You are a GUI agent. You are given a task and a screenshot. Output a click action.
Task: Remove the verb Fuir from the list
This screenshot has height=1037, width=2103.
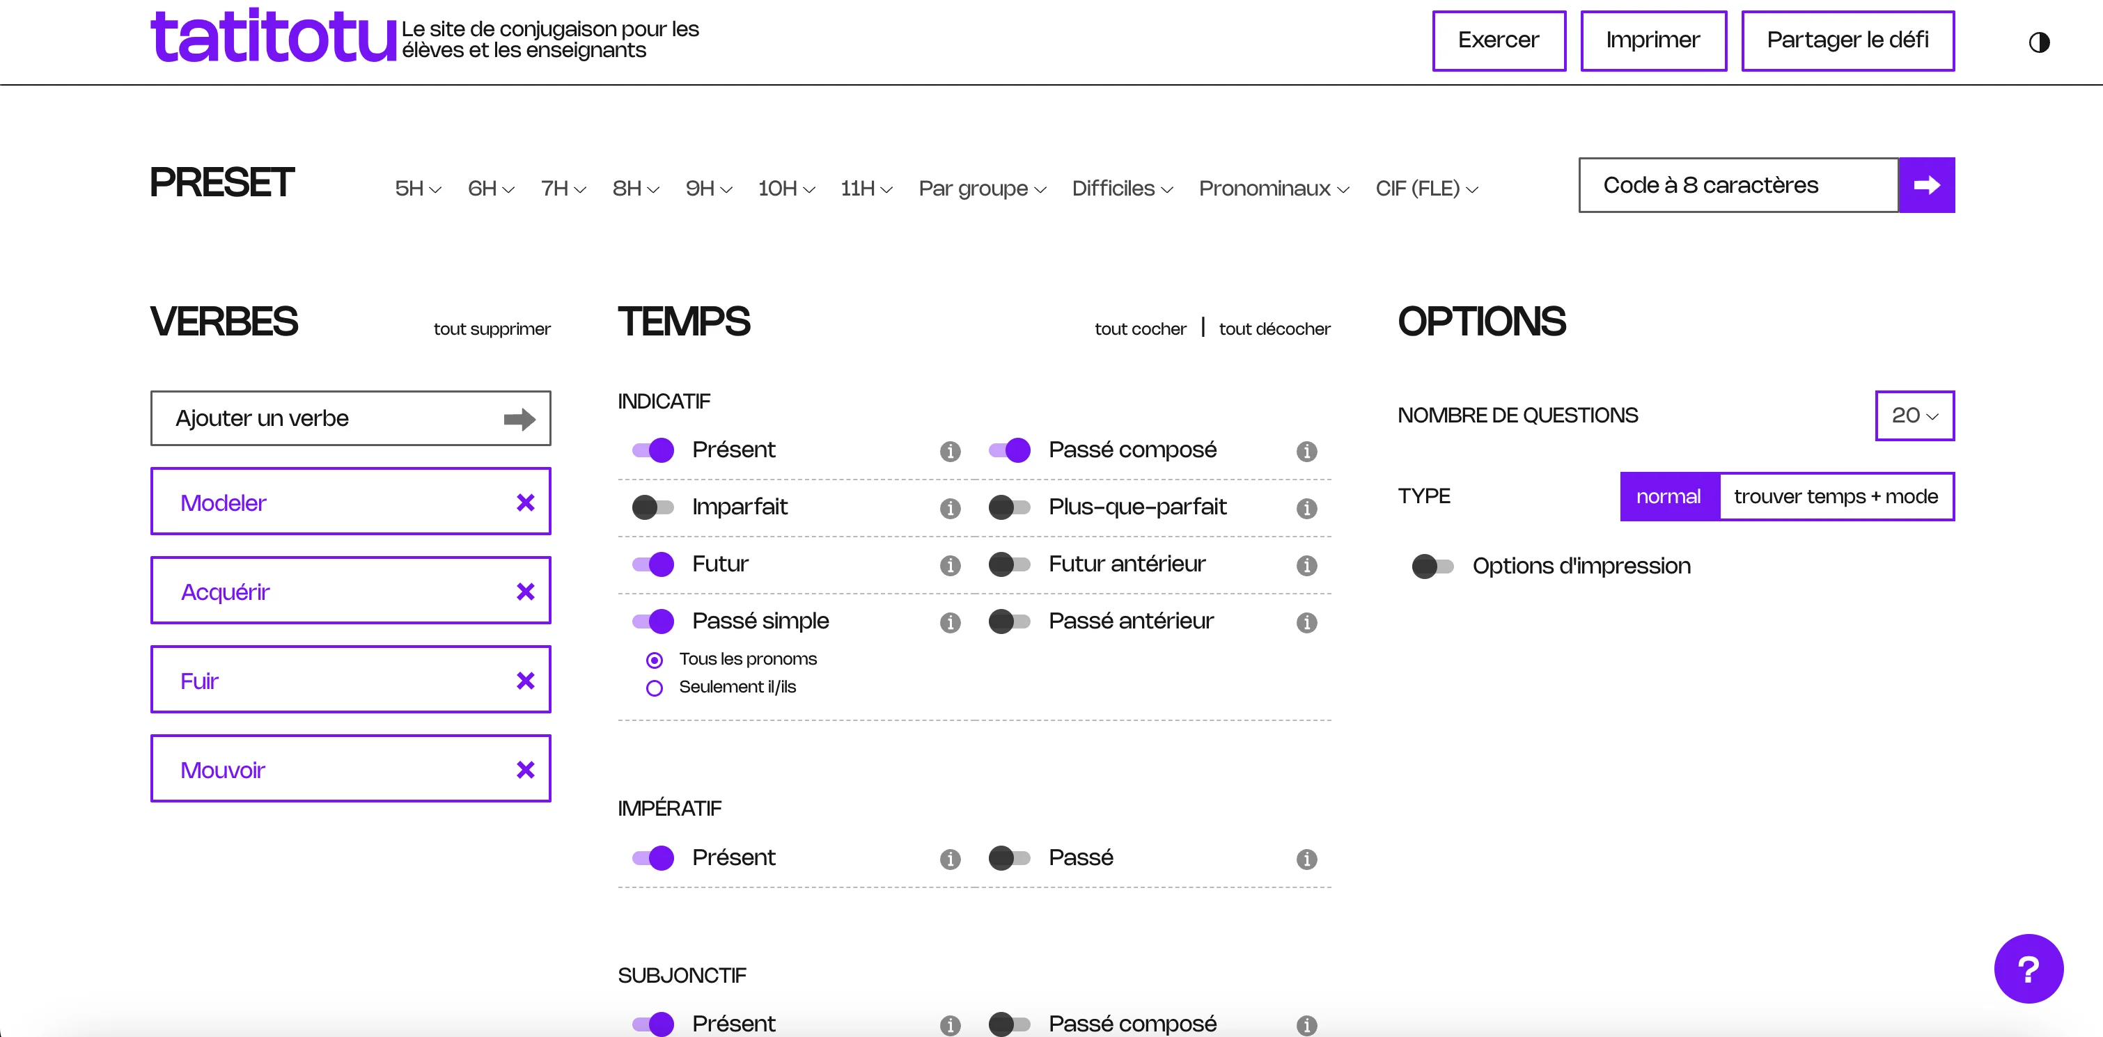[x=526, y=681]
